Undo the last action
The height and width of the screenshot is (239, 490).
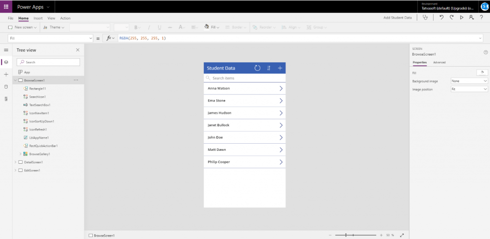441,18
